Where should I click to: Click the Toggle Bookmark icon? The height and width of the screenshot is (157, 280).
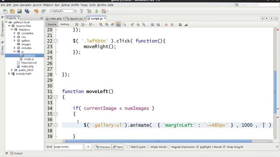coord(144,24)
